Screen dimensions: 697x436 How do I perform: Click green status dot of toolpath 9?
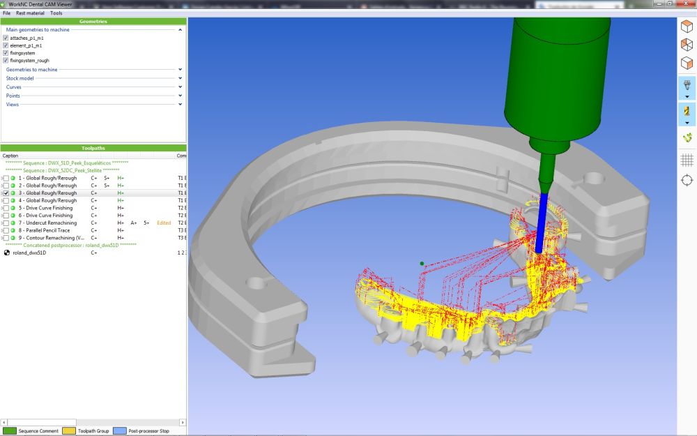(13, 238)
